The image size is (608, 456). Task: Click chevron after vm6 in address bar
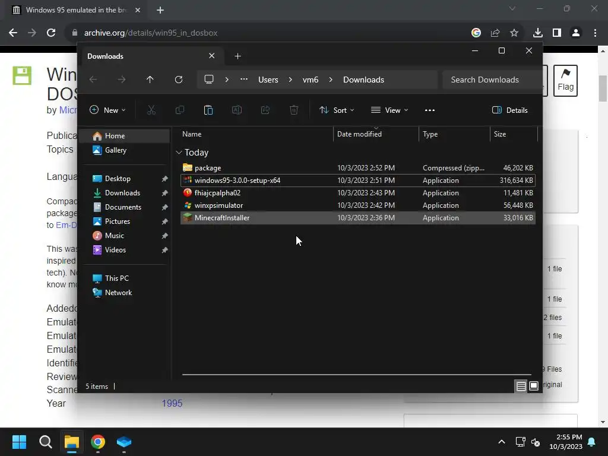(331, 80)
